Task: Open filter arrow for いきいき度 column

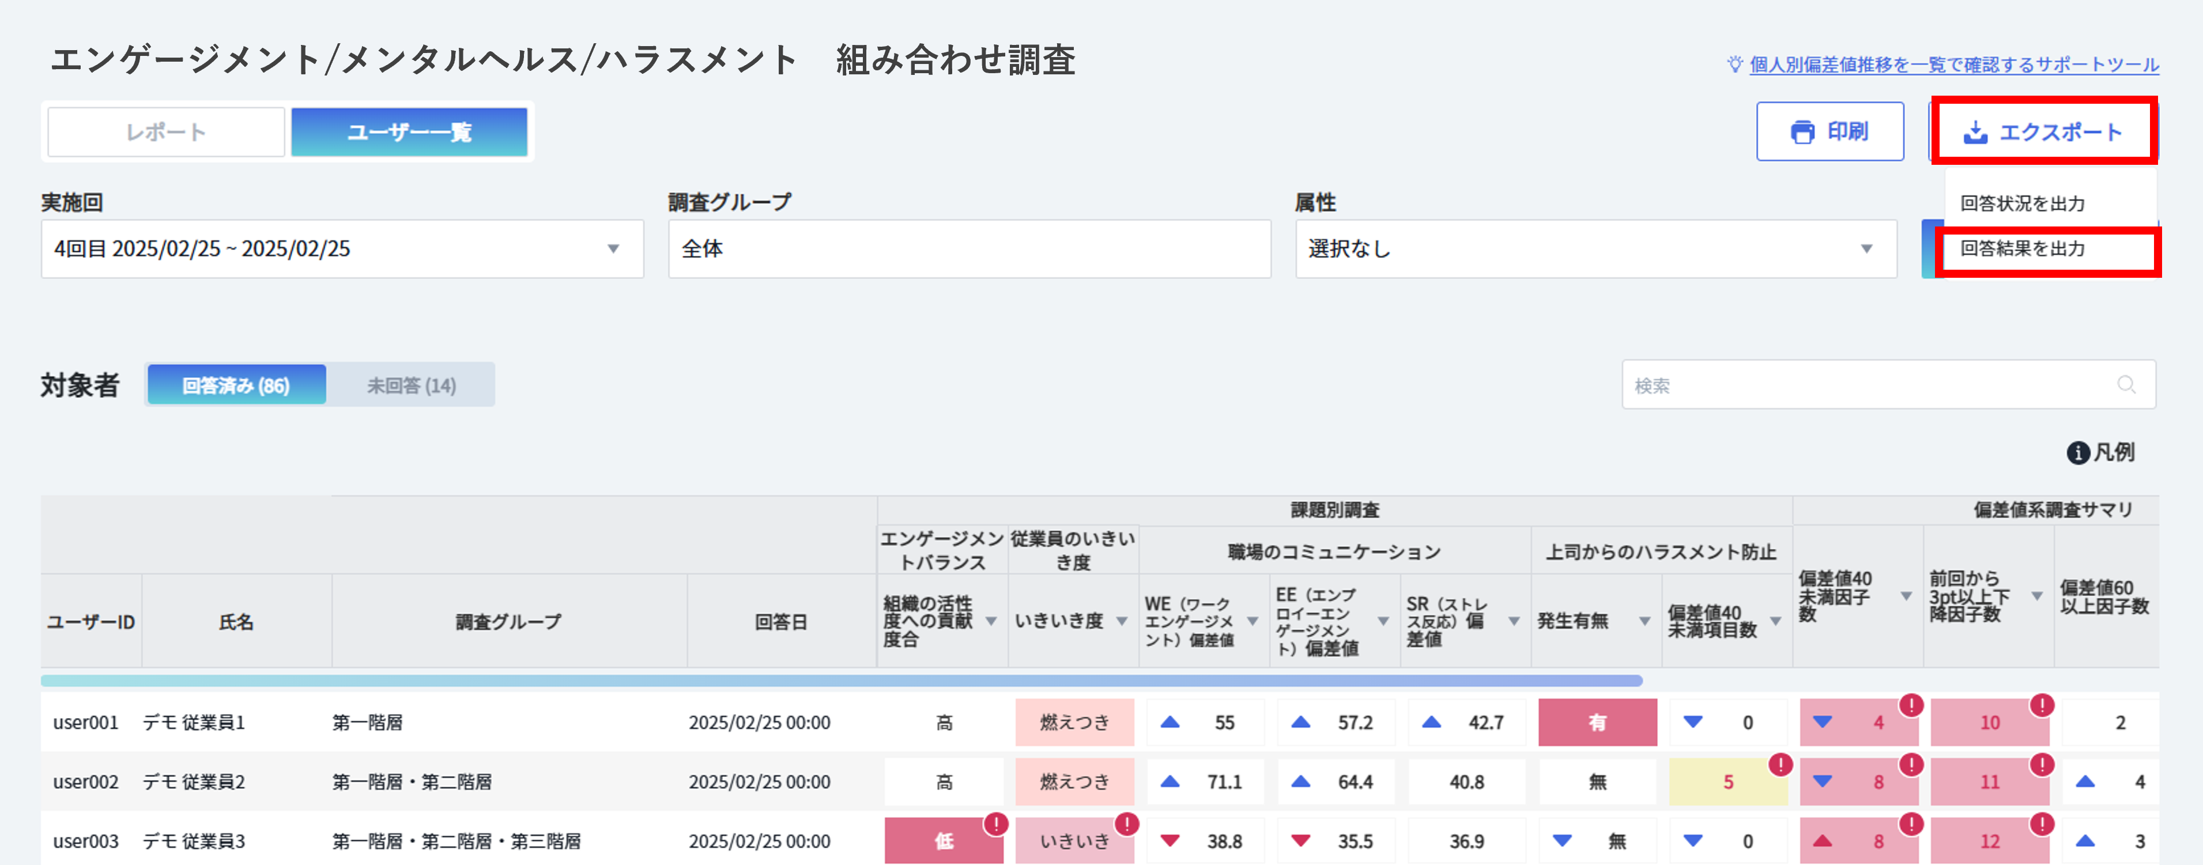Action: click(x=1122, y=621)
